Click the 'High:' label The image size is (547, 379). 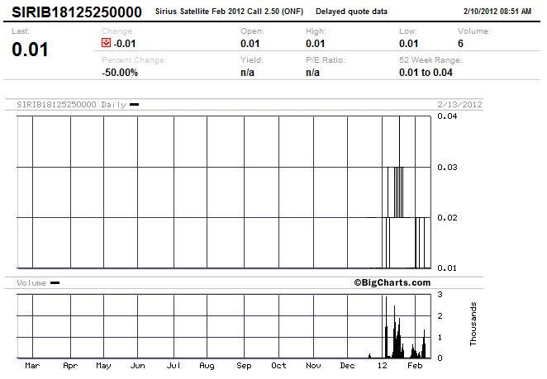(316, 31)
